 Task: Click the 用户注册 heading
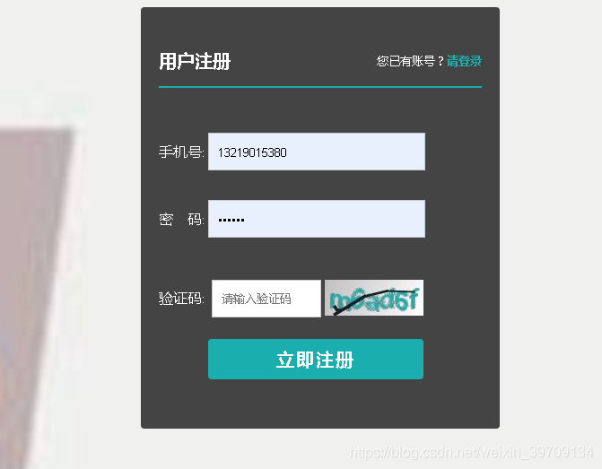[x=195, y=61]
